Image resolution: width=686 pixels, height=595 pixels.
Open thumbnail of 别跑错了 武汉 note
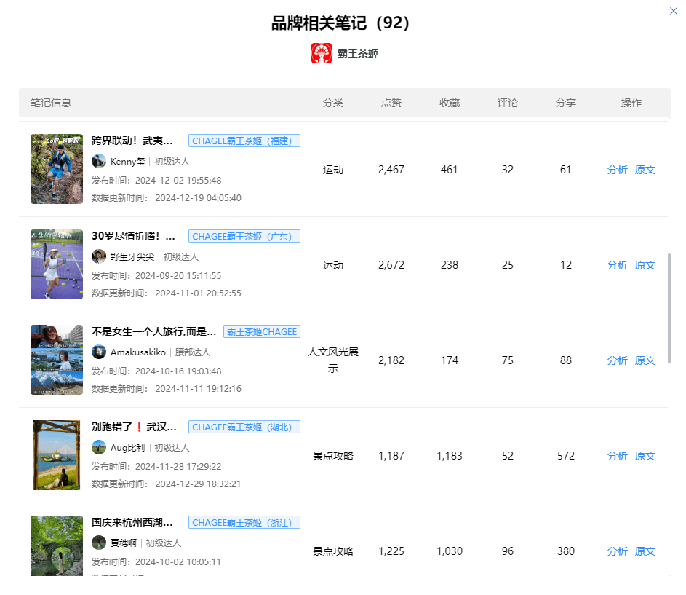(57, 455)
